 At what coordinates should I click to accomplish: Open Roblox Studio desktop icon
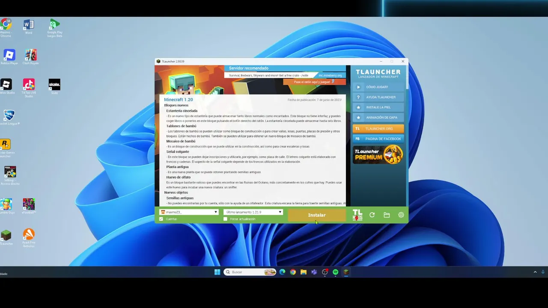point(6,86)
